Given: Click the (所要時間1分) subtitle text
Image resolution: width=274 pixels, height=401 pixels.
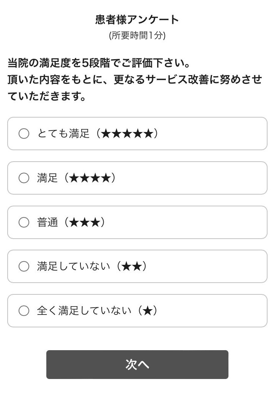Looking at the screenshot, I should [x=137, y=36].
